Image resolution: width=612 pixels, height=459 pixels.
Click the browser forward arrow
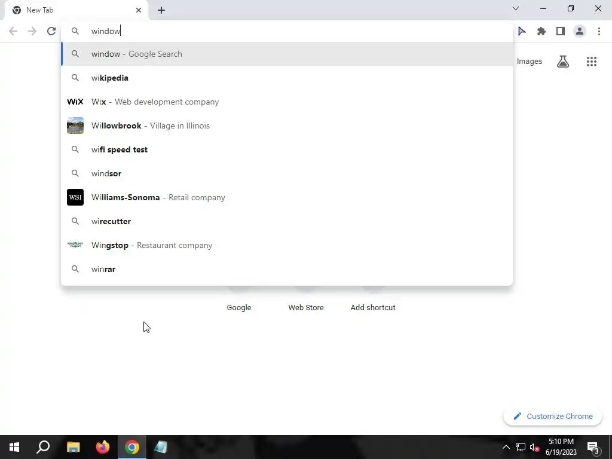[x=32, y=31]
